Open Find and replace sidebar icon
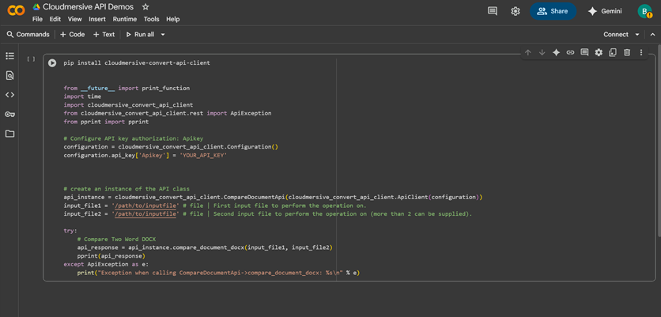Screen dimensions: 661x317 9,75
